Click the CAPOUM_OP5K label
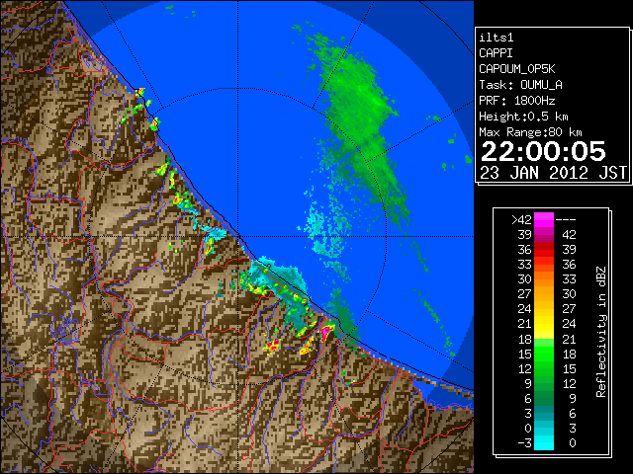Viewport: 633px width, 474px height. (516, 69)
